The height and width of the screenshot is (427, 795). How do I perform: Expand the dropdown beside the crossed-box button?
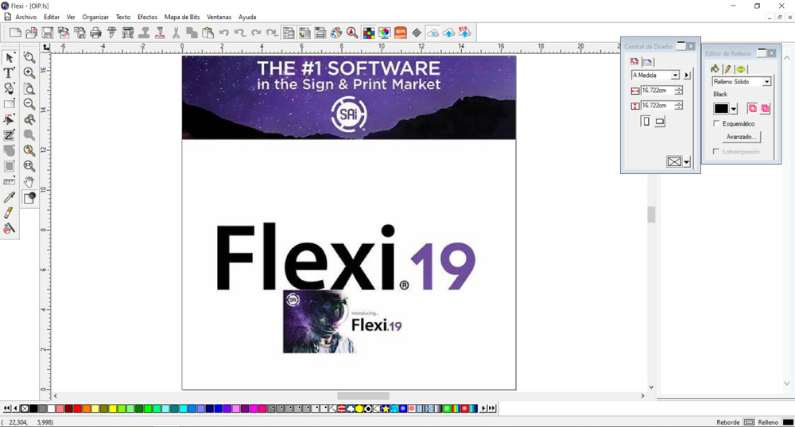tap(687, 162)
